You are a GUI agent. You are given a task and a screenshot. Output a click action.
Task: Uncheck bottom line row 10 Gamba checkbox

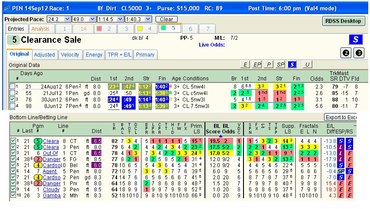click(x=13, y=195)
